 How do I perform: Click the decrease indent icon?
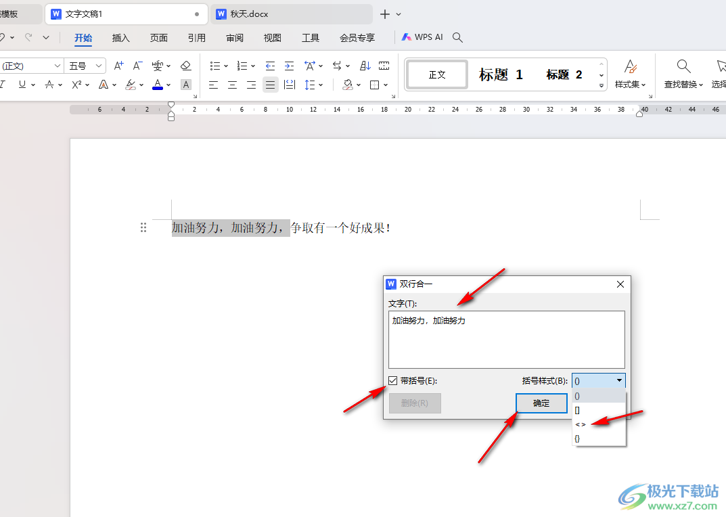(270, 66)
